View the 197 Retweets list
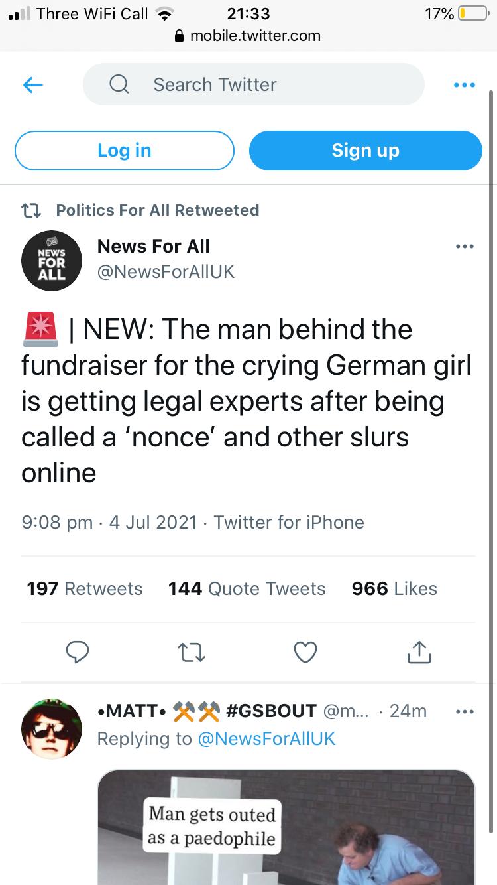 click(x=85, y=588)
